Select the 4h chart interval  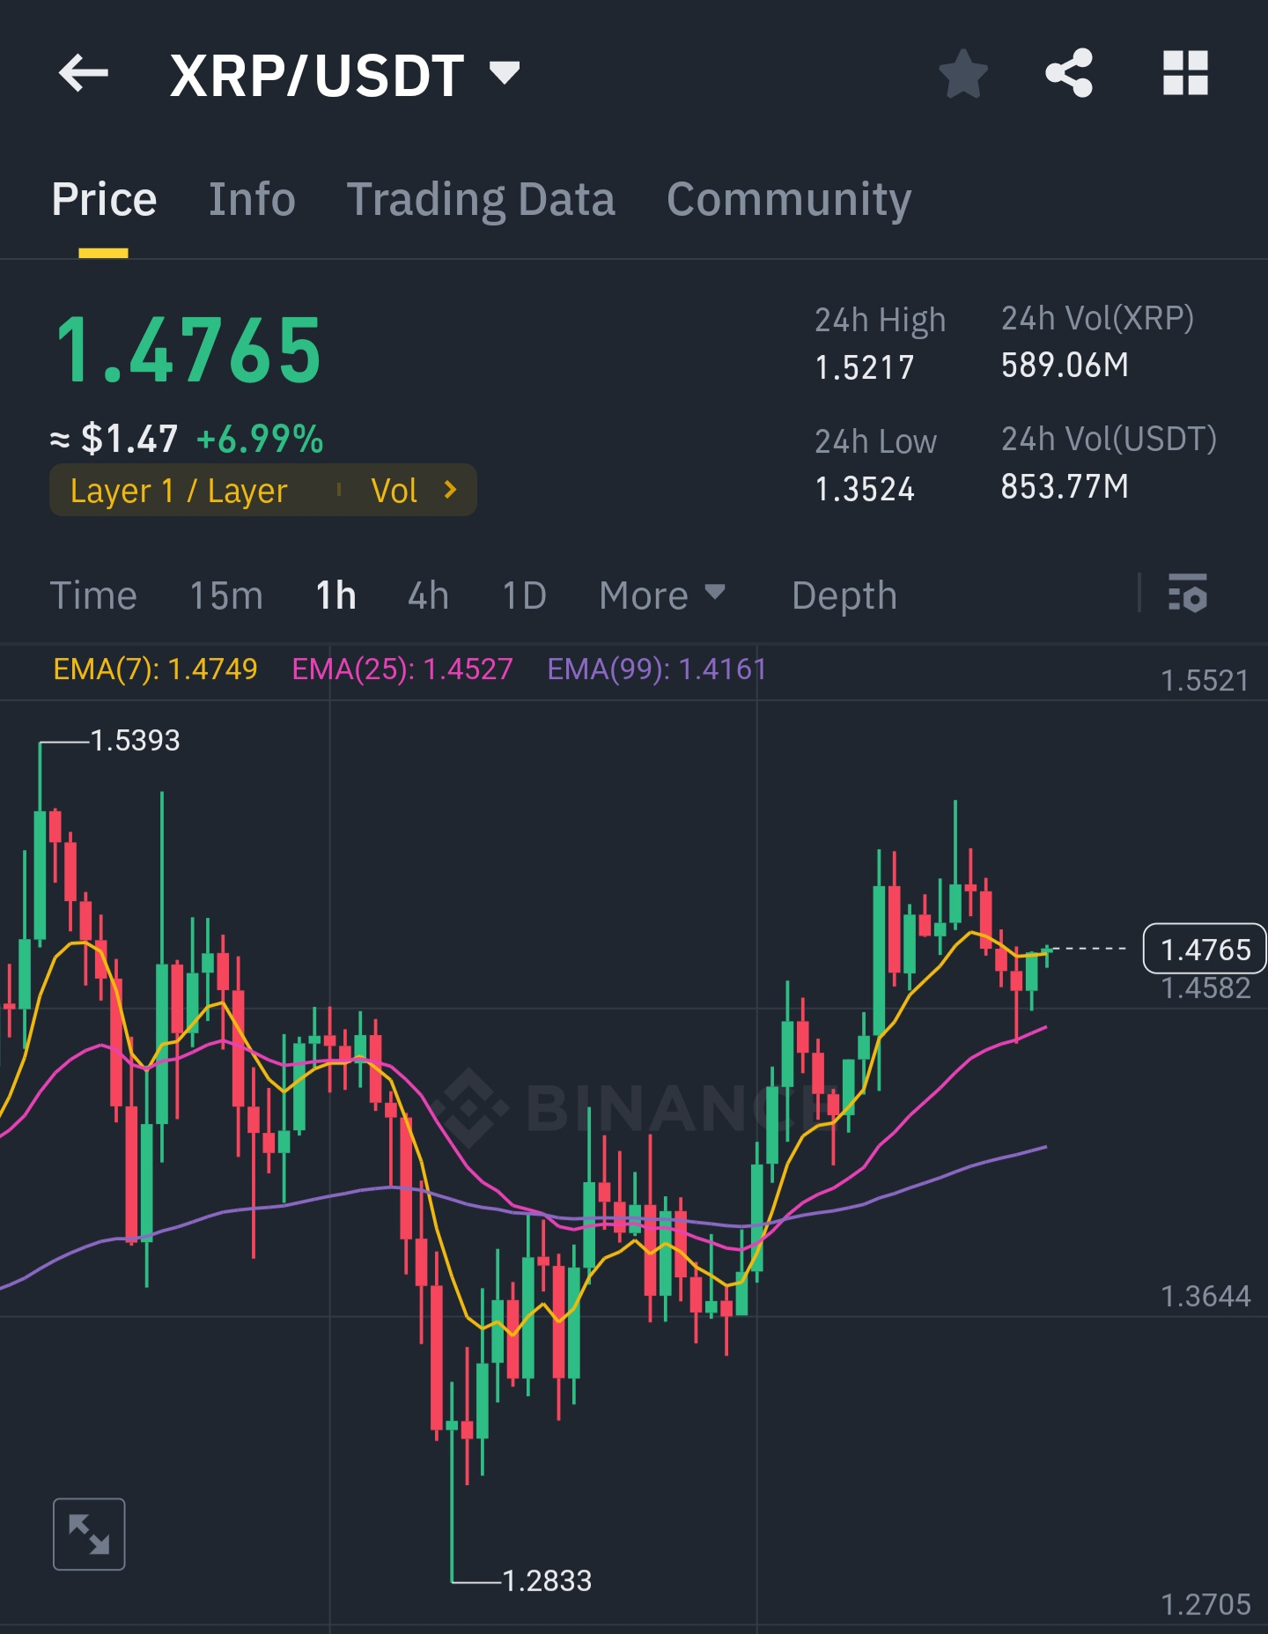point(428,595)
